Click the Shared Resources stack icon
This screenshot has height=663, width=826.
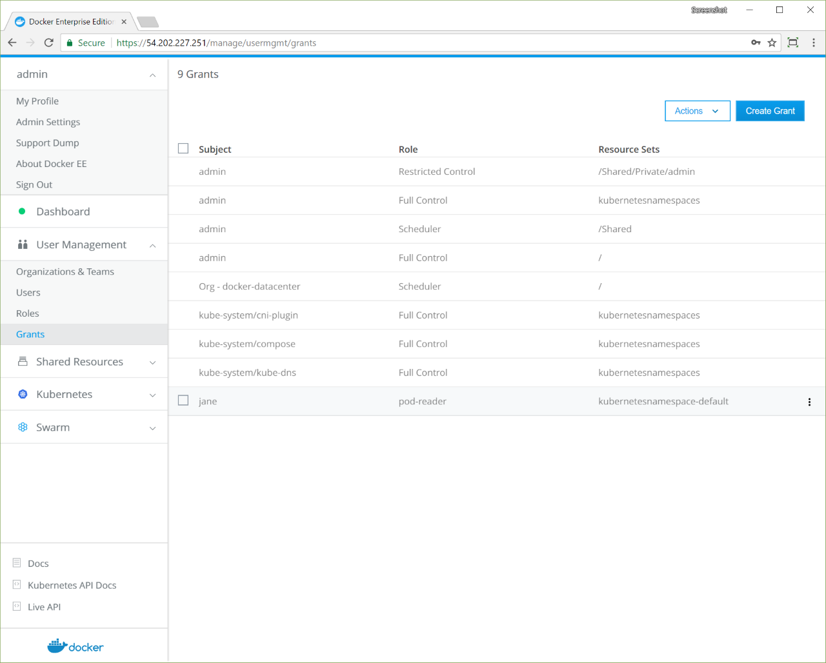click(23, 361)
